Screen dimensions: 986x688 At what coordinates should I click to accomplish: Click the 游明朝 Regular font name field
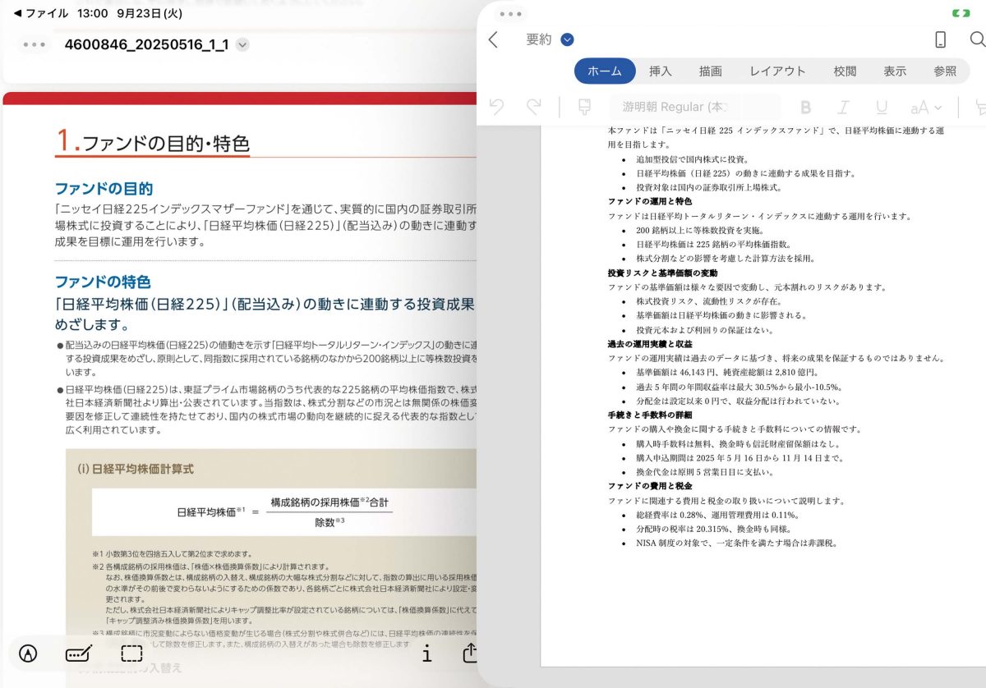tap(674, 107)
